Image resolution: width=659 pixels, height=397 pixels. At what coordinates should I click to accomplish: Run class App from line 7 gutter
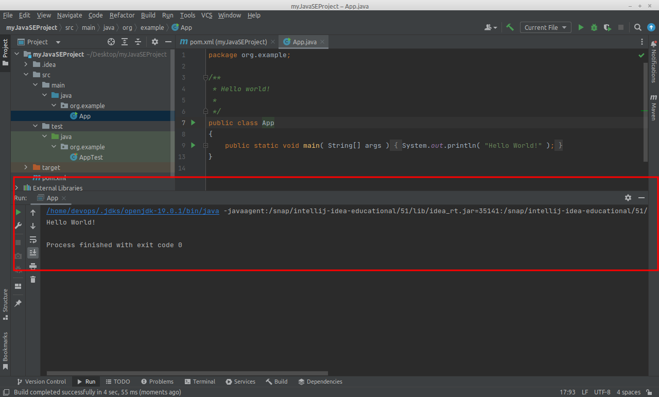(194, 123)
